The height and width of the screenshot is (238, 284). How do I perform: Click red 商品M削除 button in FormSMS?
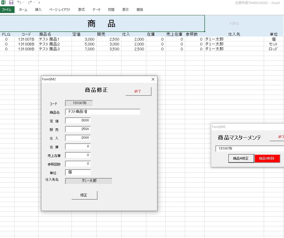[x=267, y=158]
